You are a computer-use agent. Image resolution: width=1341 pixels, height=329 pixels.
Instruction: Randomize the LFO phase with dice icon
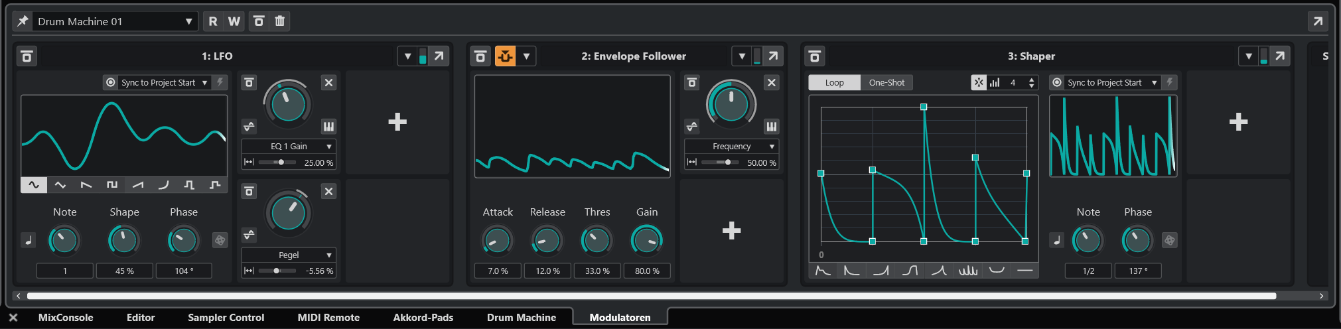pyautogui.click(x=220, y=240)
